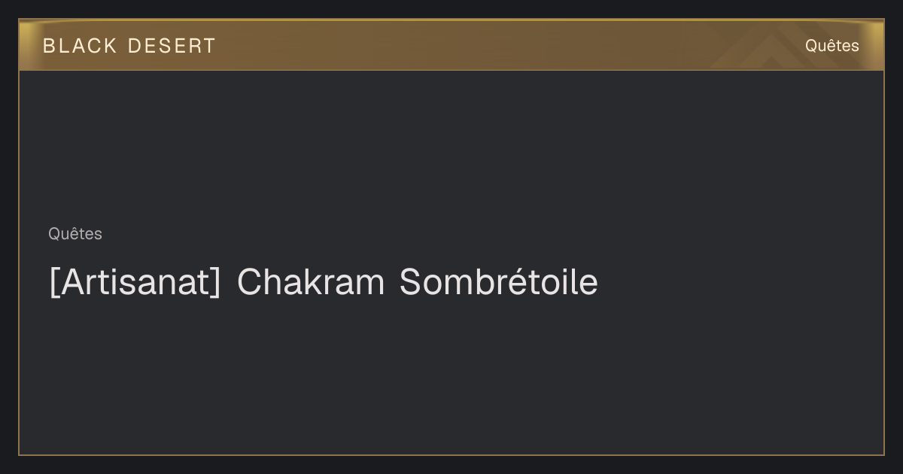Viewport: 903px width, 474px height.
Task: Click the opening bracket of the Artisanat tag
Action: click(x=54, y=283)
